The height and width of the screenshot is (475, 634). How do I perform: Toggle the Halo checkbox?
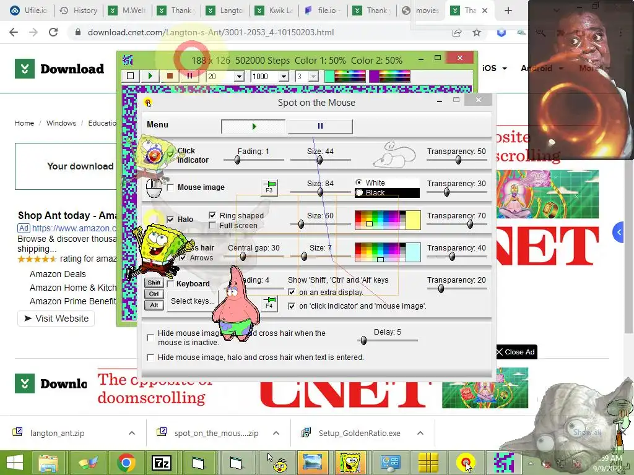(x=170, y=220)
